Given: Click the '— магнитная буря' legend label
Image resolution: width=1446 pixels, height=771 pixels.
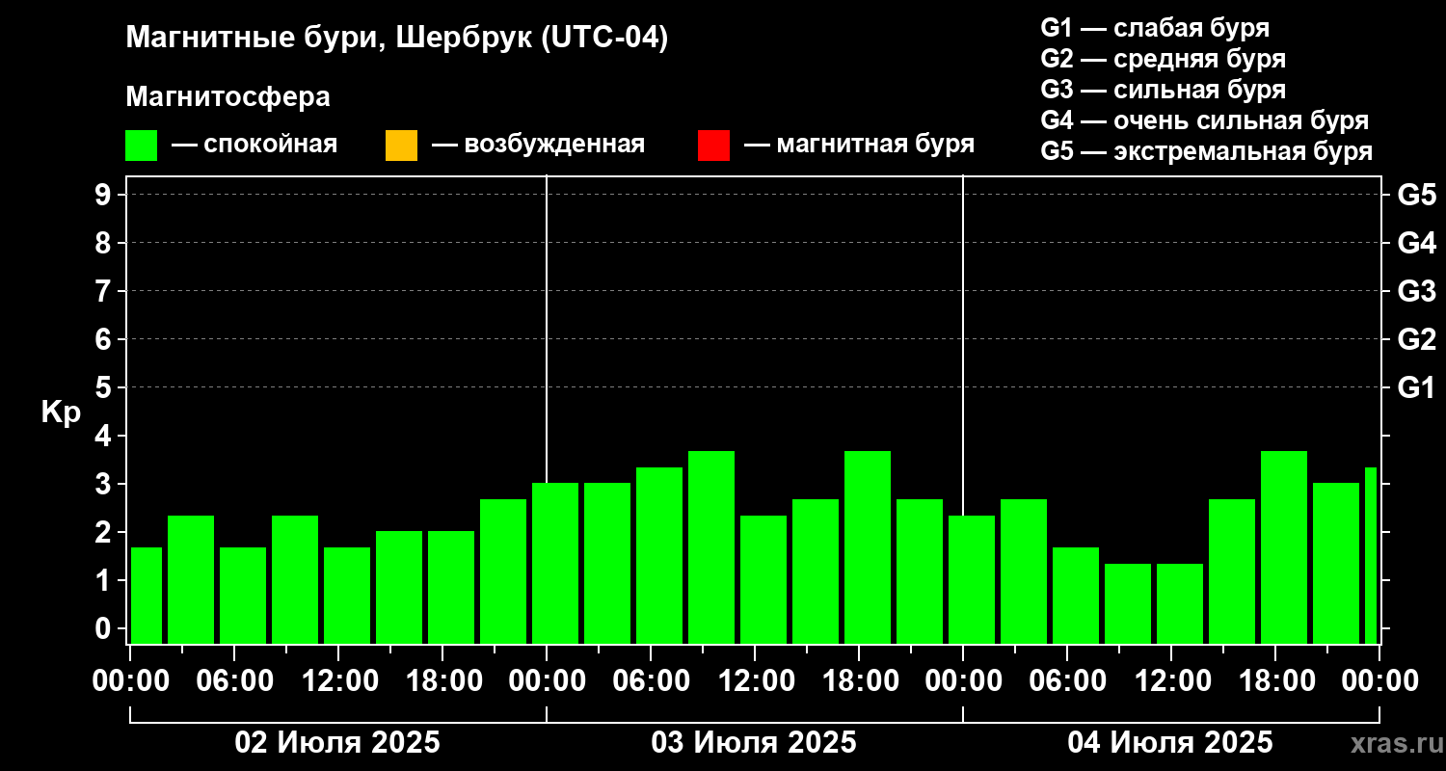Looking at the screenshot, I should tap(859, 145).
